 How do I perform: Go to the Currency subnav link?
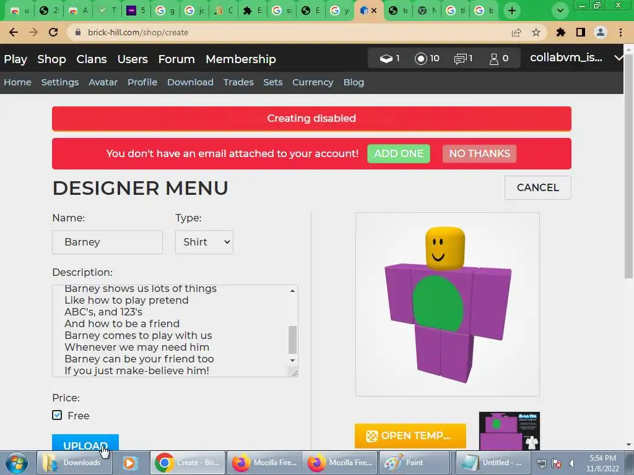coord(313,82)
